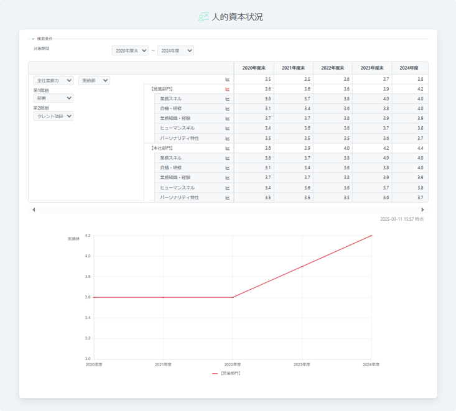Screen dimensions: 456x411
Task: Show chart for 業務スキル under 営業部門
Action: click(x=228, y=99)
